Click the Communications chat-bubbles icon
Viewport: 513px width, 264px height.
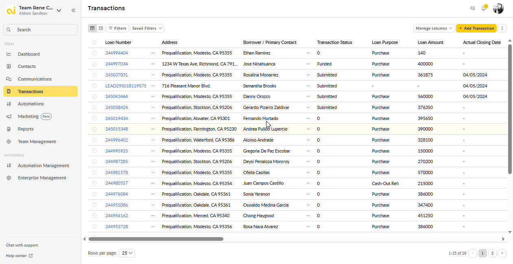pyautogui.click(x=9, y=79)
